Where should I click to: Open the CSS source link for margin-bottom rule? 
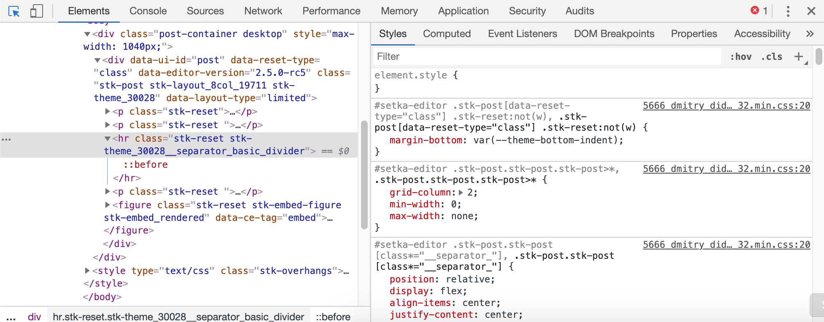pos(726,105)
